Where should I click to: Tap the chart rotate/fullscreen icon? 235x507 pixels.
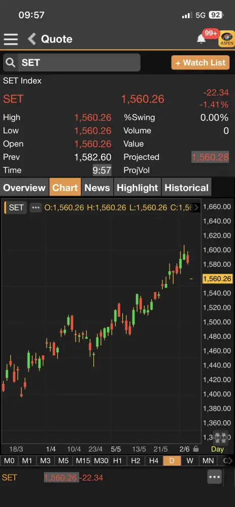[220, 438]
